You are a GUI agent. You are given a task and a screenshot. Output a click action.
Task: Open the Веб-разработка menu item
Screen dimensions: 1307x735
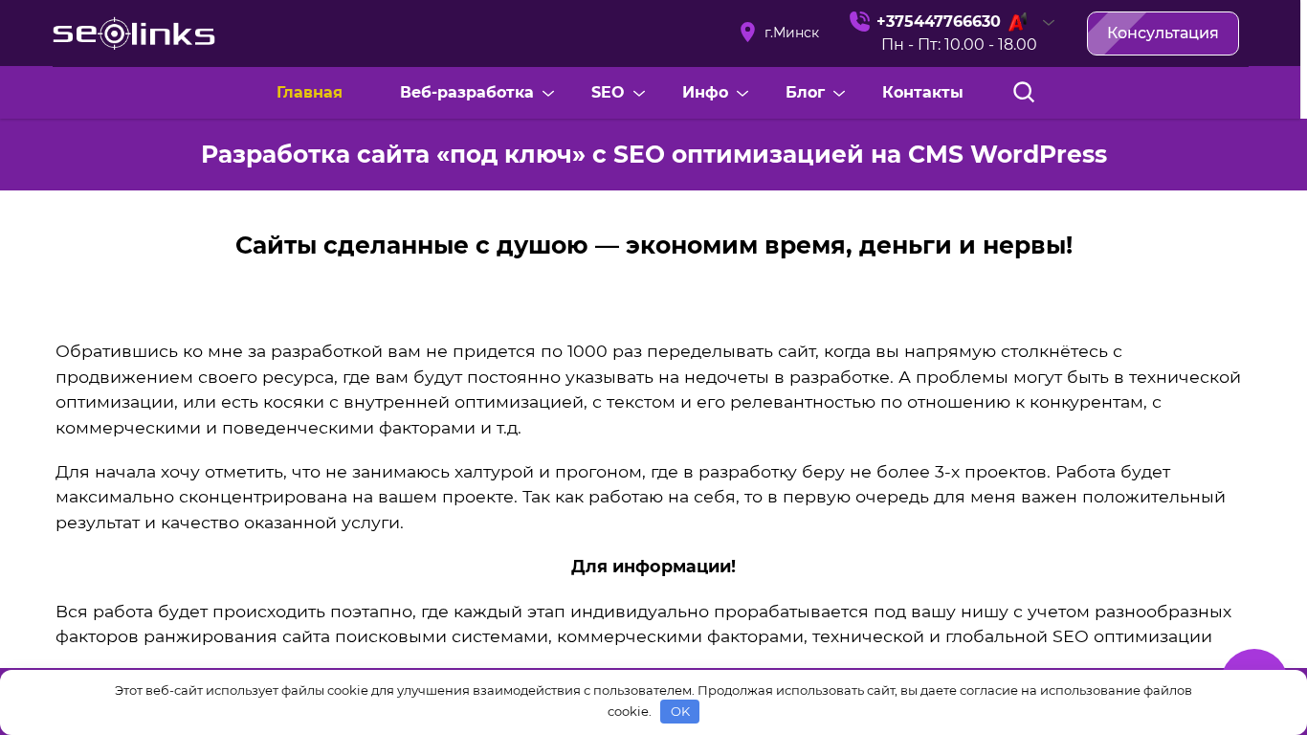pos(467,92)
